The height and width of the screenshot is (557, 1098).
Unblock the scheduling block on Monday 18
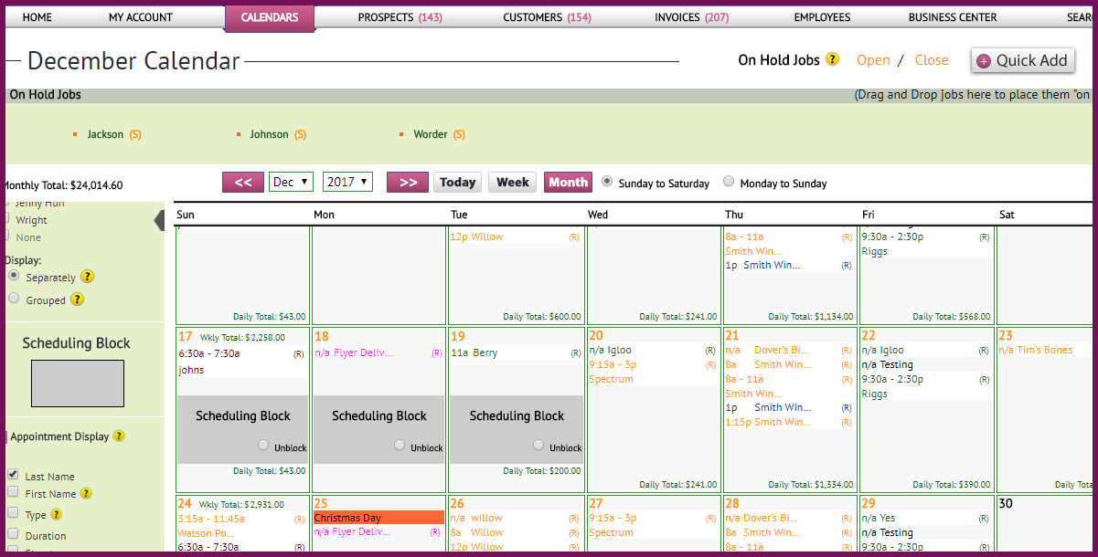pyautogui.click(x=400, y=446)
